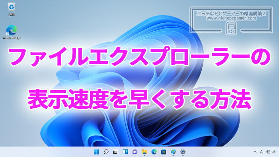Open the Recycle Bin desktop icon
This screenshot has height=157, width=279.
tap(12, 9)
